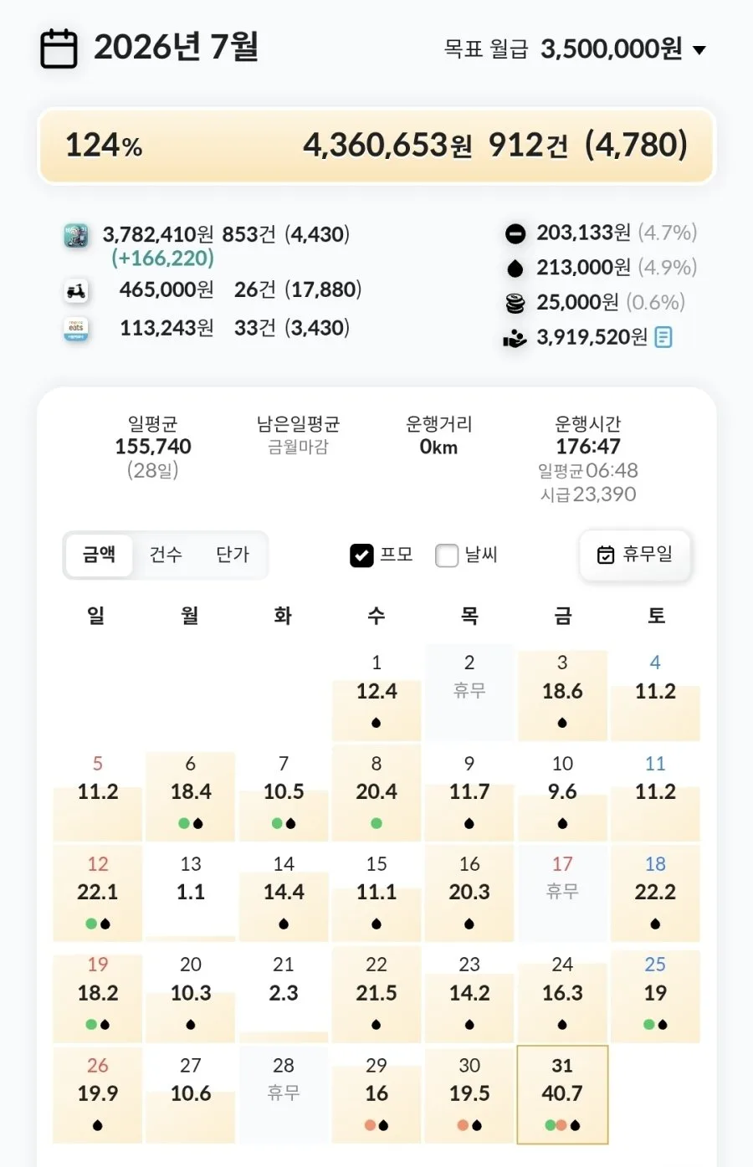Click the fuel drop icon beside 213,000원

coord(515,268)
